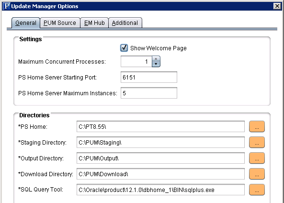
Task: Click the PS Home Server Maximum Instances field
Action: 149,93
